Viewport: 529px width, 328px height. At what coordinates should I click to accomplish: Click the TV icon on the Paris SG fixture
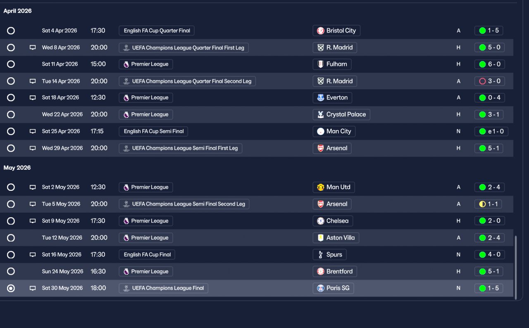(x=33, y=288)
